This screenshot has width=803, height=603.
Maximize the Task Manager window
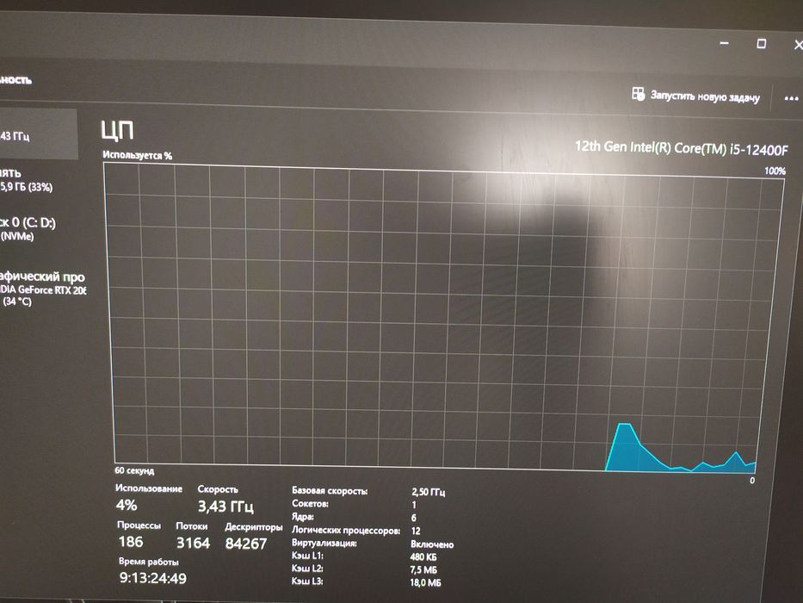pos(762,44)
